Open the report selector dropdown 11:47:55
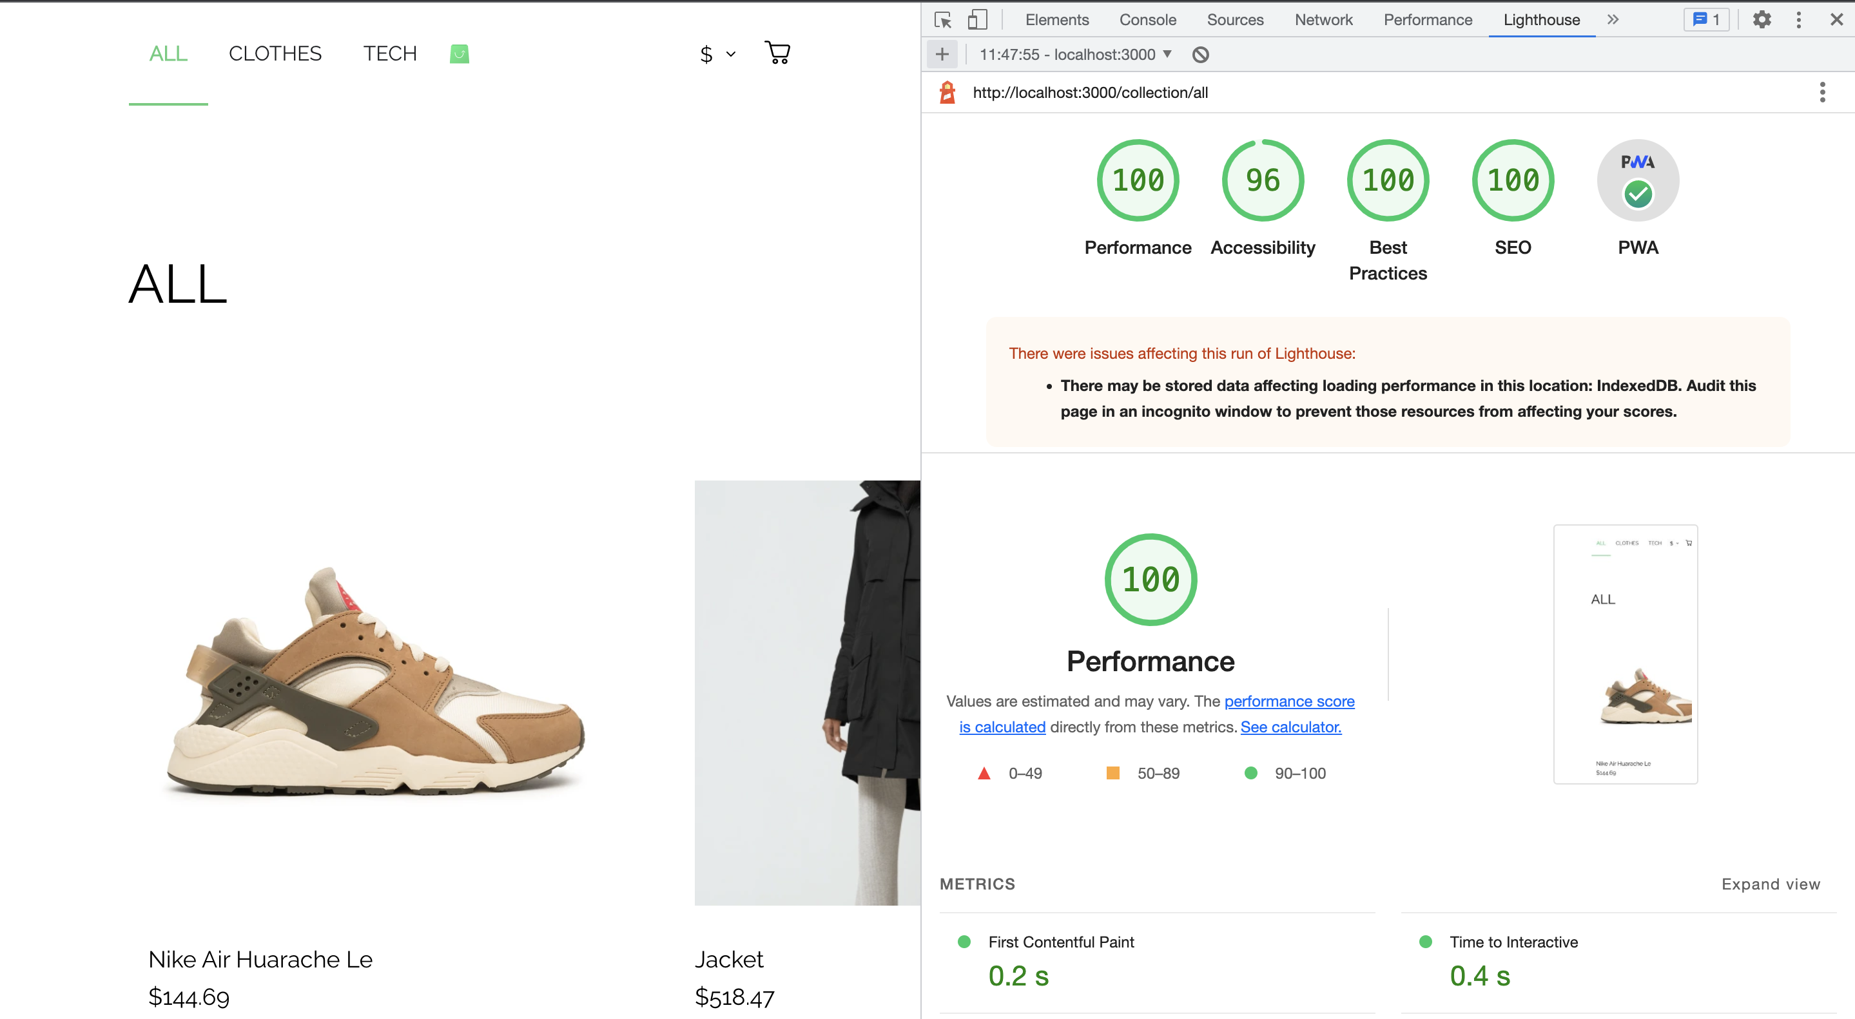The height and width of the screenshot is (1019, 1855). coord(1075,55)
